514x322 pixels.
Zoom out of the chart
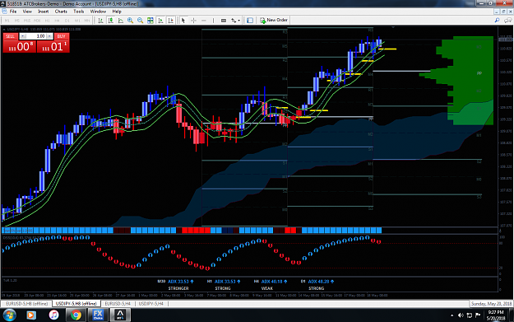(x=141, y=21)
